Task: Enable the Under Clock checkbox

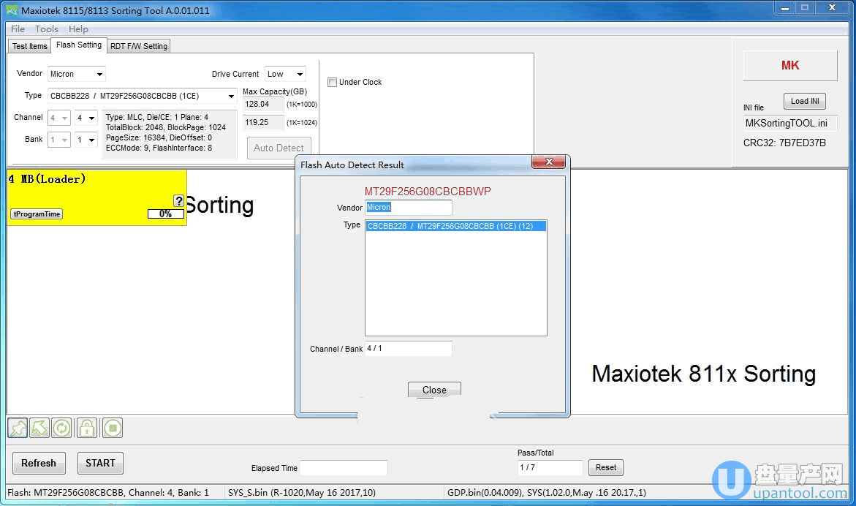Action: click(x=332, y=82)
